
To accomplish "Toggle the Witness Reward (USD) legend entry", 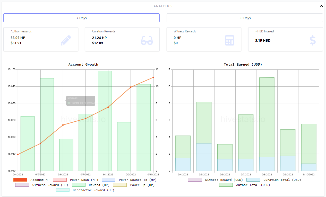I will 216,180.
